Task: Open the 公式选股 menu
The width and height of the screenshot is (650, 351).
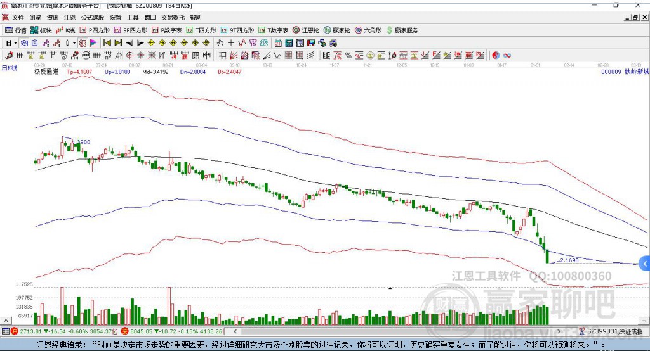Action: pos(93,17)
